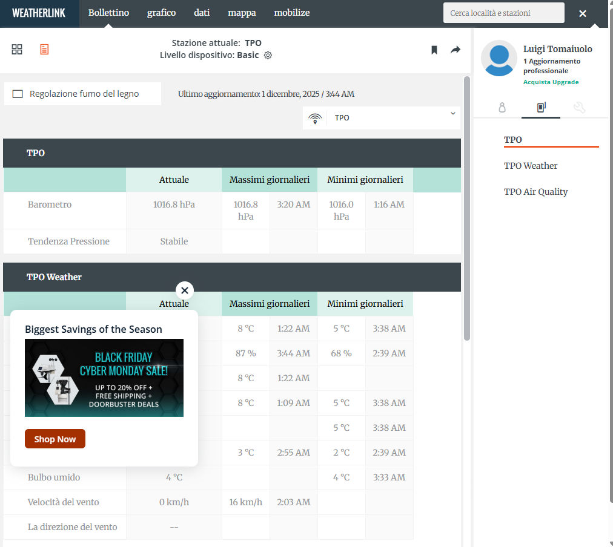Open the user profile person tab icon
Screen dimensions: 613x547
[502, 108]
